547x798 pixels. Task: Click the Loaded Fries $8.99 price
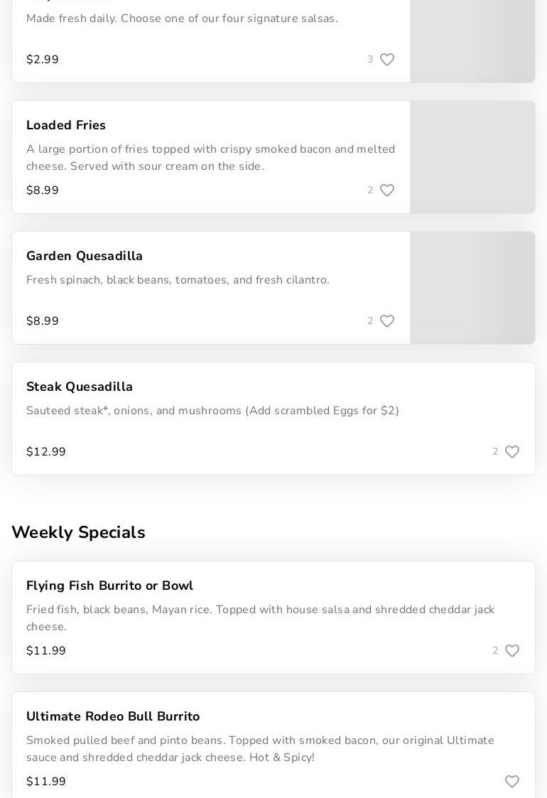43,190
